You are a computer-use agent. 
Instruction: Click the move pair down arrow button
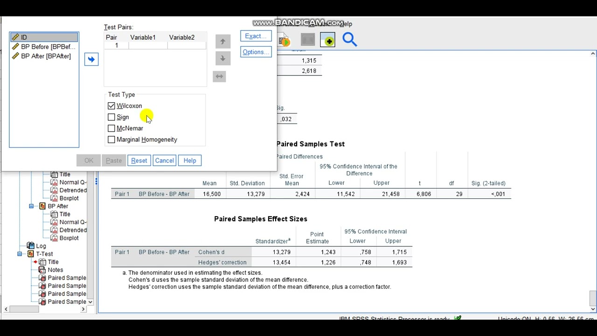tap(222, 58)
